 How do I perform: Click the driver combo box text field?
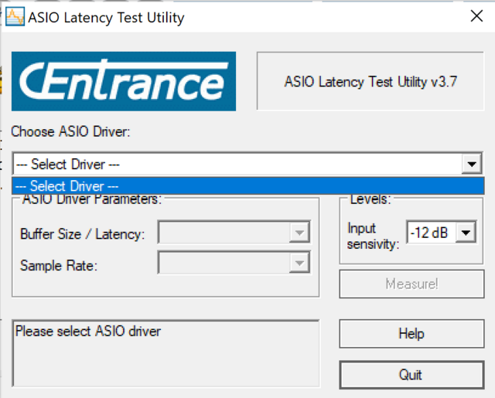click(237, 164)
